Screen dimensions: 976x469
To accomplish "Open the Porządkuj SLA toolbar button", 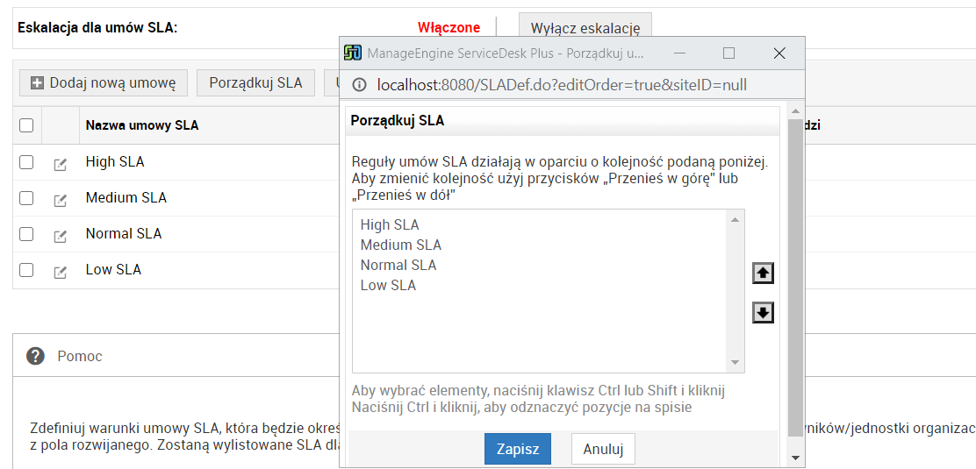I will tap(255, 83).
